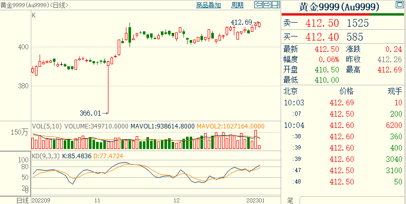The image size is (406, 204).
Task: Click the MAVOL2:1027164.0000 value
Action: (x=231, y=126)
